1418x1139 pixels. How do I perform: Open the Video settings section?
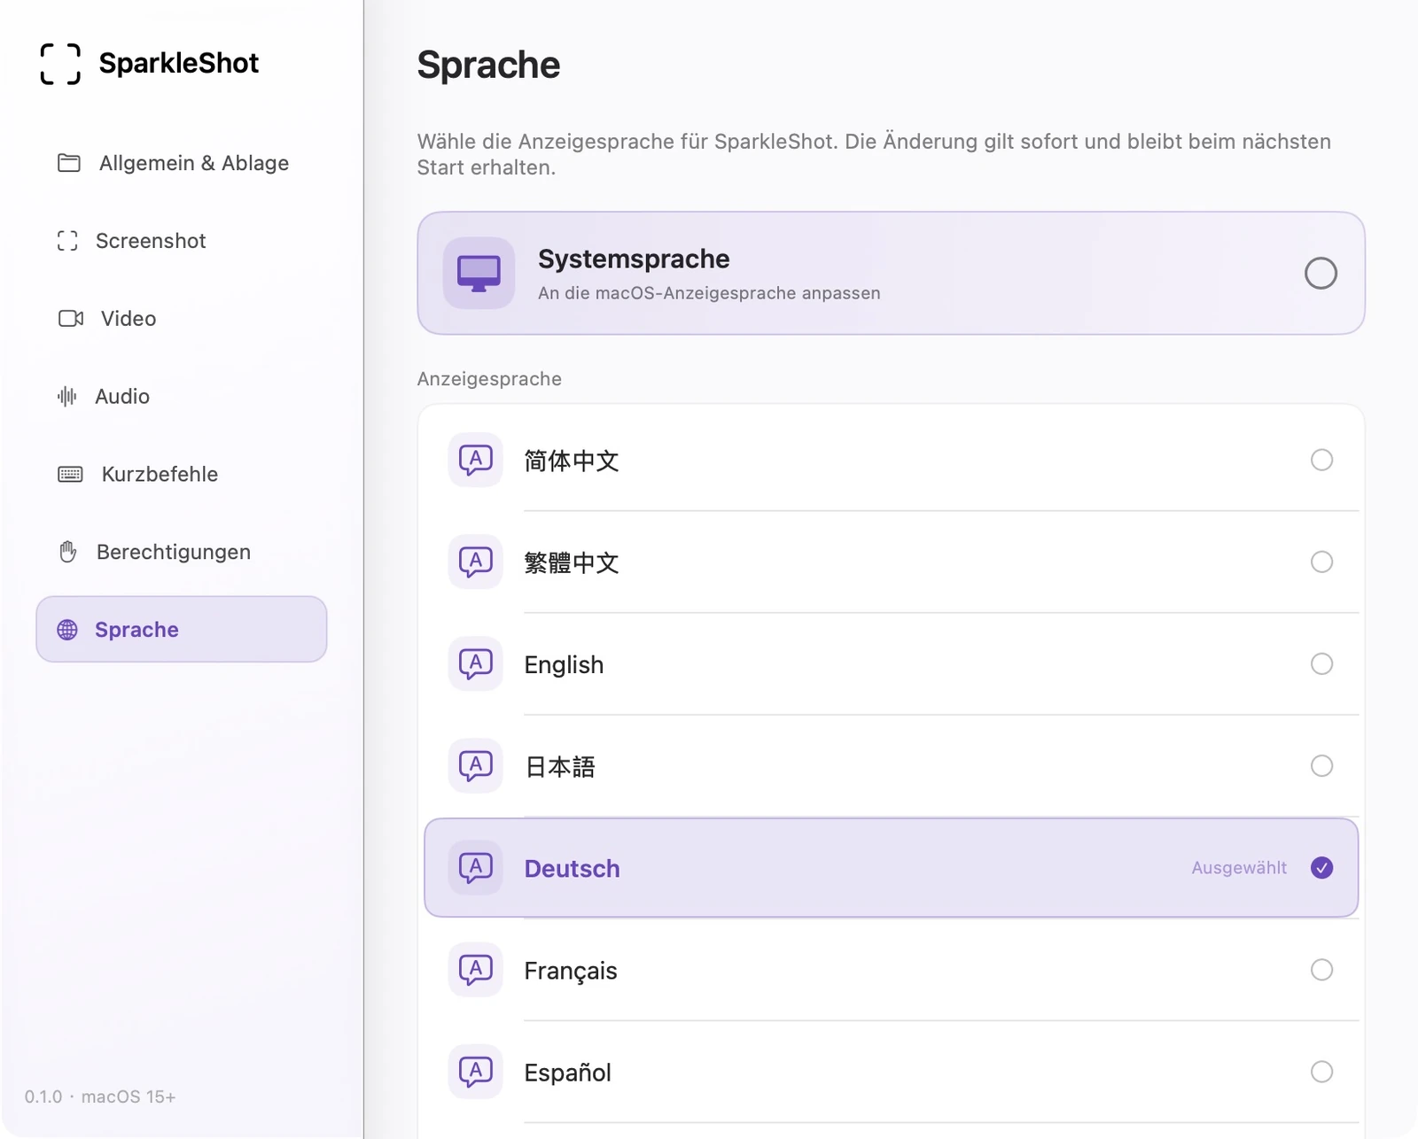coord(182,318)
